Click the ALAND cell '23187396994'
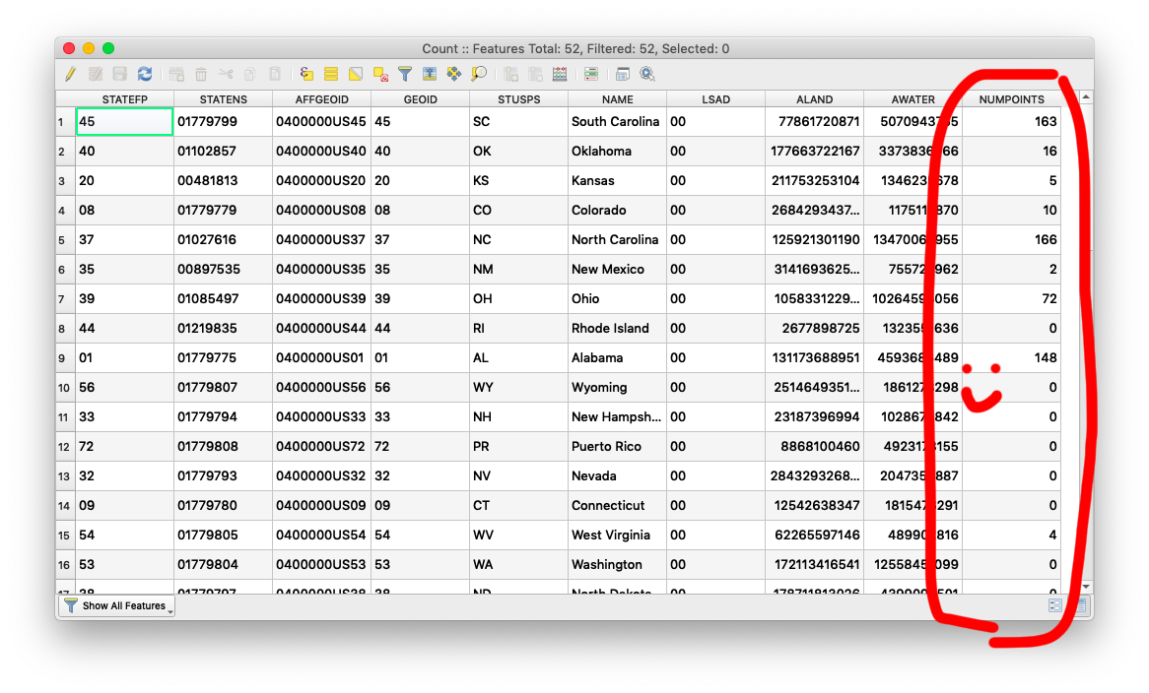 point(815,417)
